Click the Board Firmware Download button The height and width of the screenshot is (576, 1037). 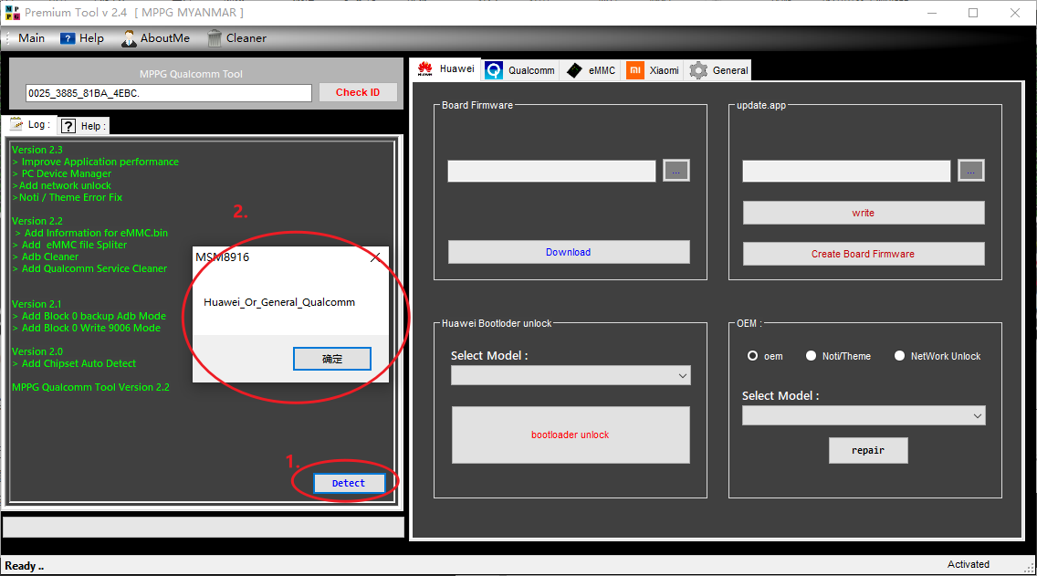[569, 252]
